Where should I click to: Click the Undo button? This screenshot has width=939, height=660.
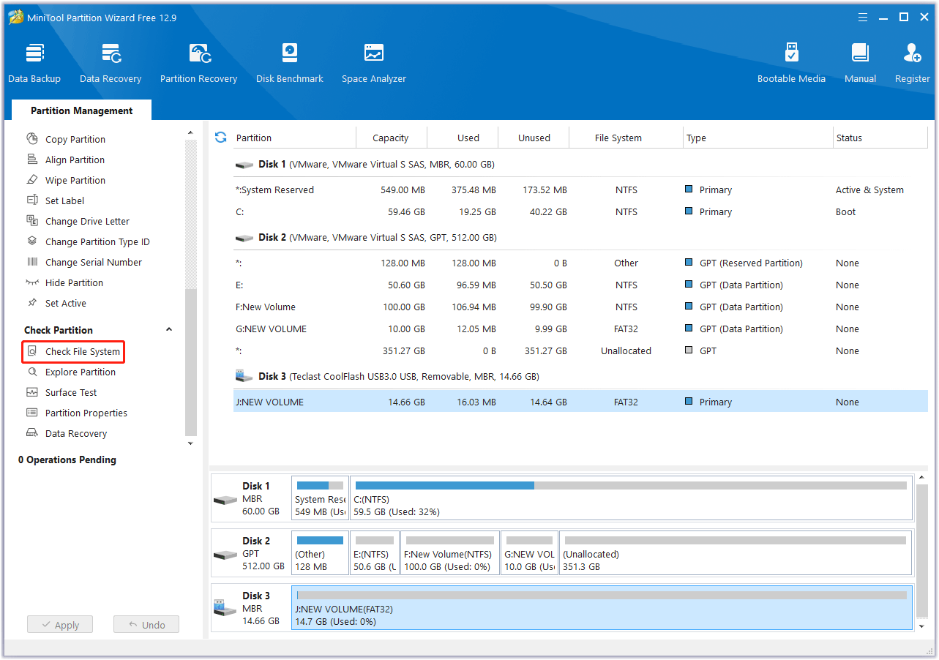[146, 625]
